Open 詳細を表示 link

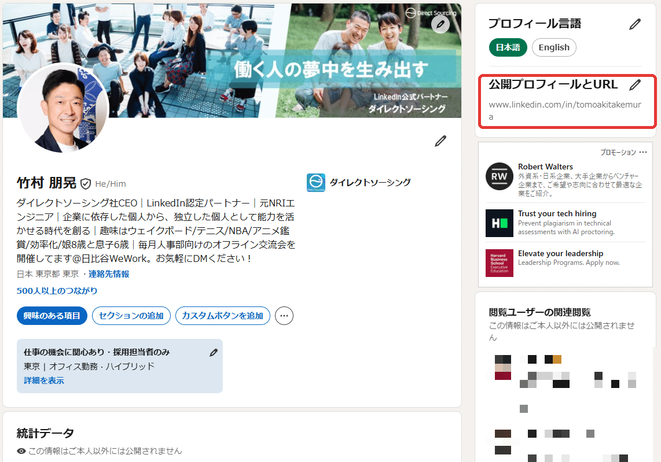click(44, 380)
